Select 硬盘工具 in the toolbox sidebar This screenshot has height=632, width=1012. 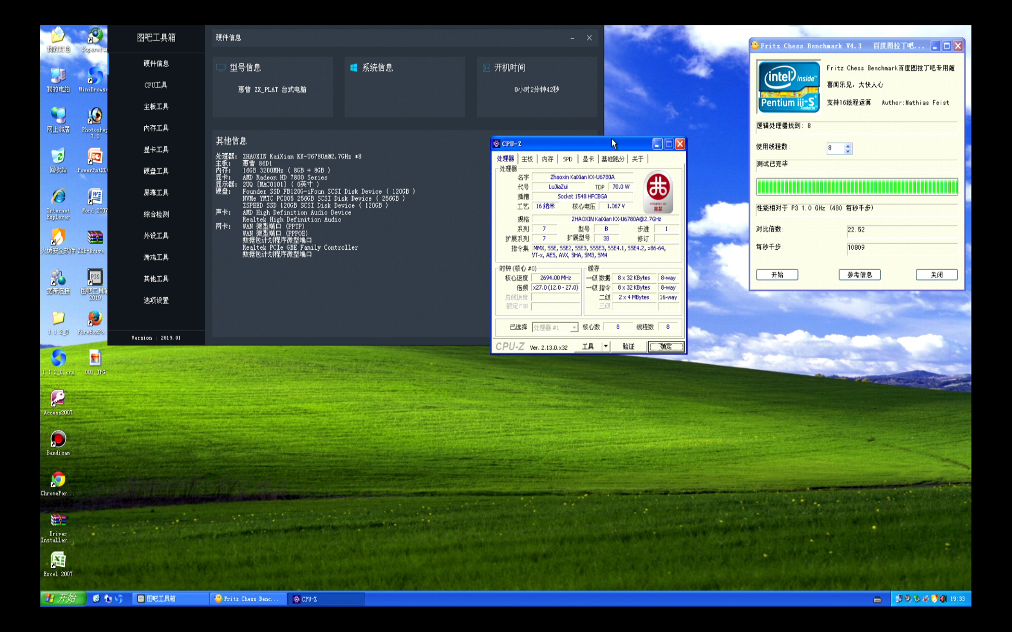point(156,171)
